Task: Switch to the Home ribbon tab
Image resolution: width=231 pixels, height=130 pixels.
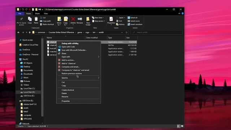Action: [x=29, y=14]
